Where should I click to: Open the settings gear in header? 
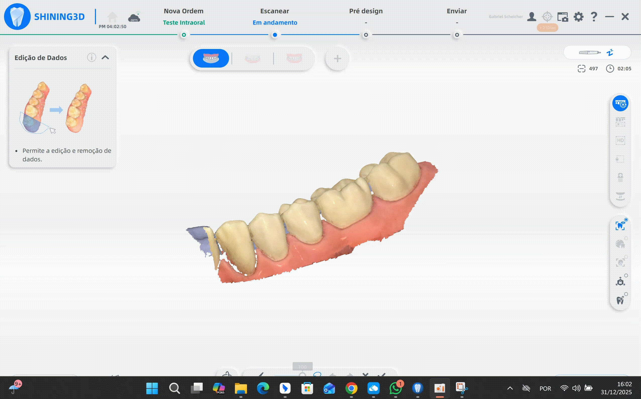tap(578, 17)
